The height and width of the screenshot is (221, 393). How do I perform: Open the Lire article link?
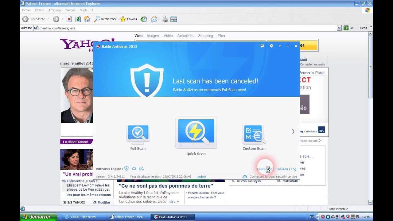click(174, 202)
